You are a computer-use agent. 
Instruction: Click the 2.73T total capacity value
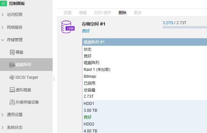click(x=89, y=96)
